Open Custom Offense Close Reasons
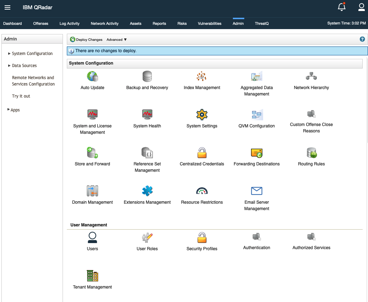This screenshot has width=368, height=302. tap(311, 114)
